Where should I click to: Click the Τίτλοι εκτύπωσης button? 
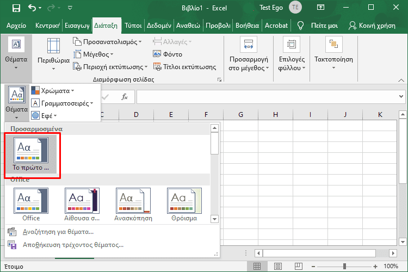[x=184, y=67]
